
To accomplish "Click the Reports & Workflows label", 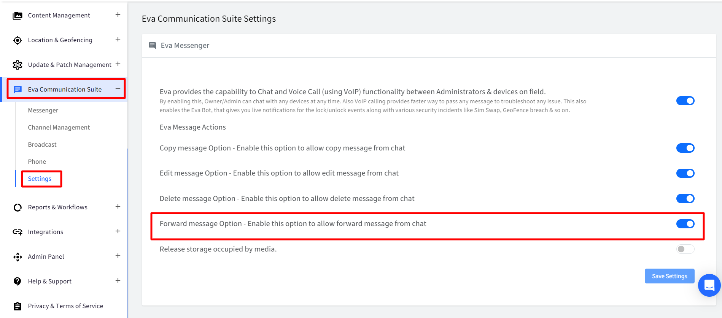I will [x=57, y=207].
